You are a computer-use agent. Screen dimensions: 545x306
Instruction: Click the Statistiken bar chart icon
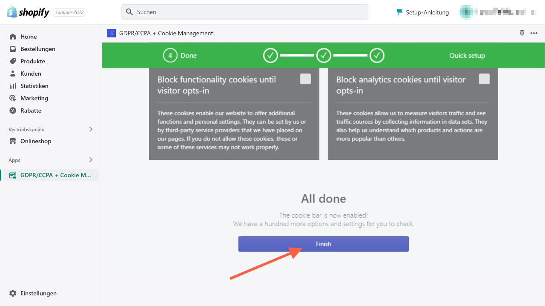[x=13, y=86]
